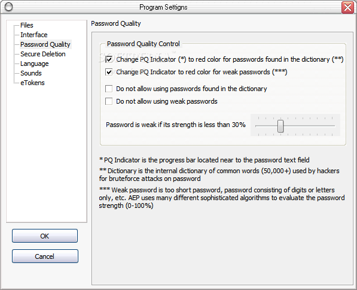
Task: Select the Password Quality tree item
Action: [45, 44]
